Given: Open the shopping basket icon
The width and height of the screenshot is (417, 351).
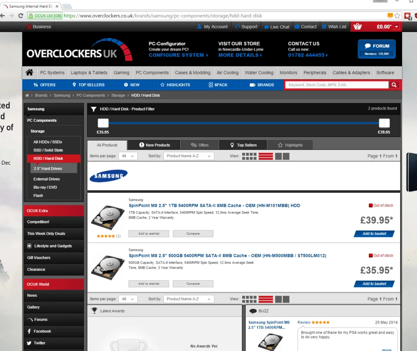Looking at the screenshot, I should point(358,26).
